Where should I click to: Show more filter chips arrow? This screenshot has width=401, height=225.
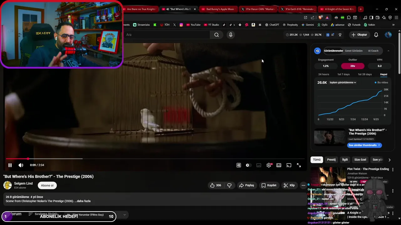pos(389,160)
